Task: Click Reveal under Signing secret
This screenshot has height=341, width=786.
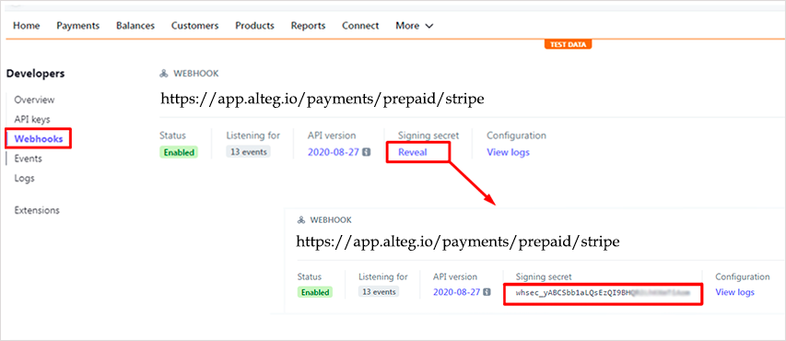Action: point(413,152)
